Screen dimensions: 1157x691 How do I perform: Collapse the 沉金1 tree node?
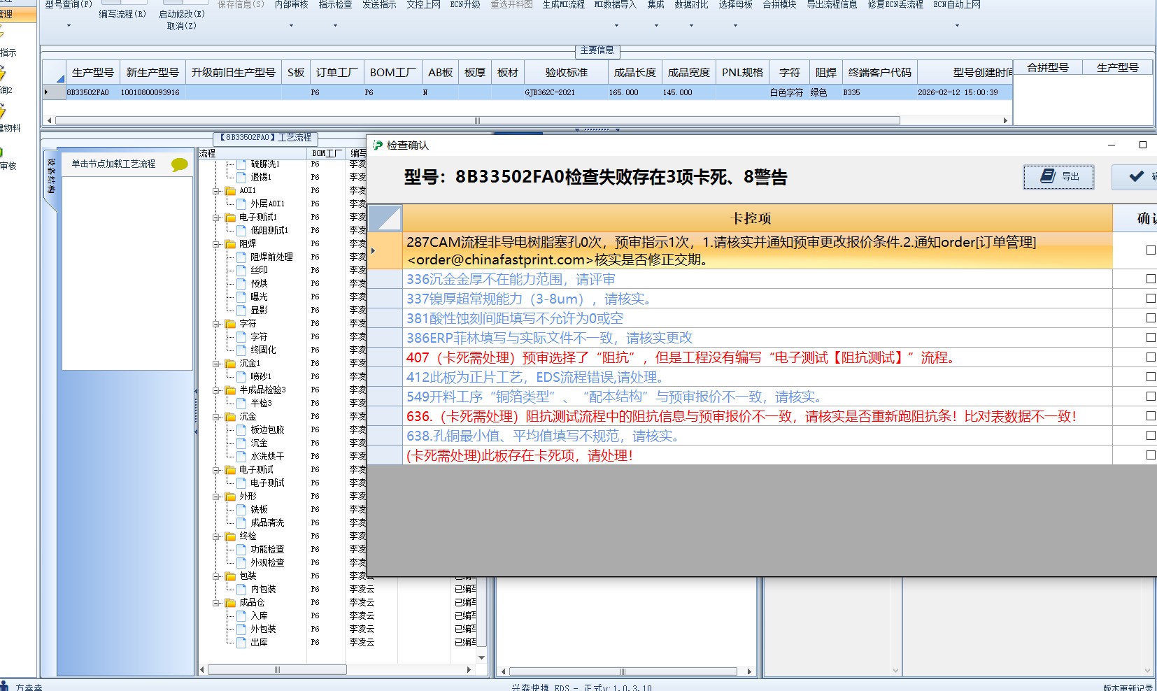[x=217, y=364]
